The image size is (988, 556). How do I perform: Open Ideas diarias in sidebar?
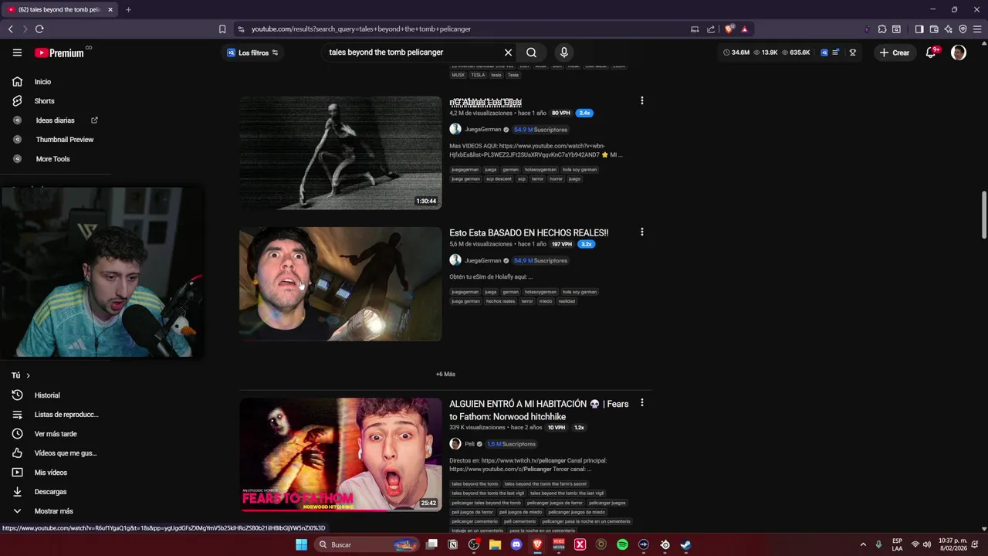[55, 120]
